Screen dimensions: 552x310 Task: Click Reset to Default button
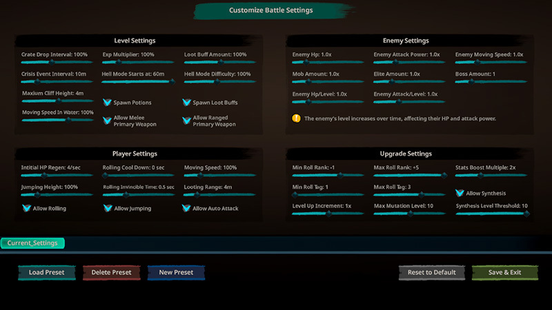pos(431,272)
